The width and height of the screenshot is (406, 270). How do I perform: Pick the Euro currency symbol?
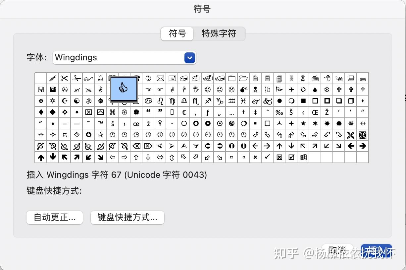tap(183, 112)
